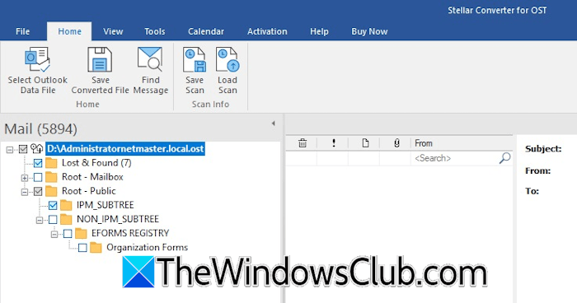The image size is (577, 303).
Task: Collapse the EFORMS REGISTRY node
Action: click(54, 234)
